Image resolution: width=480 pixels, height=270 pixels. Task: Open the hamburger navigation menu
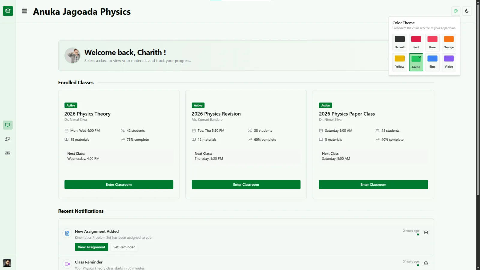25,11
